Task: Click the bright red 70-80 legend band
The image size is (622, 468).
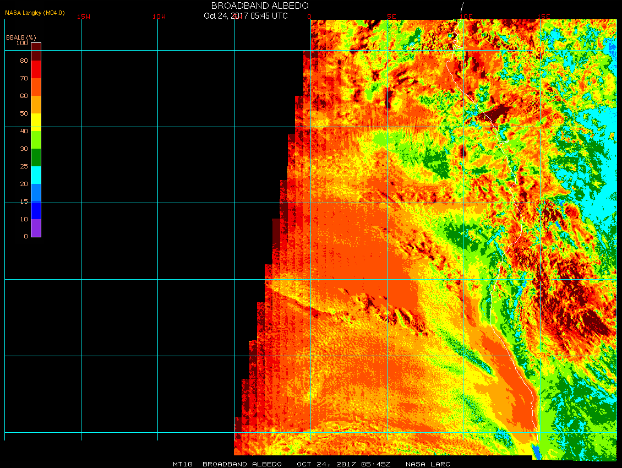Action: pos(36,69)
